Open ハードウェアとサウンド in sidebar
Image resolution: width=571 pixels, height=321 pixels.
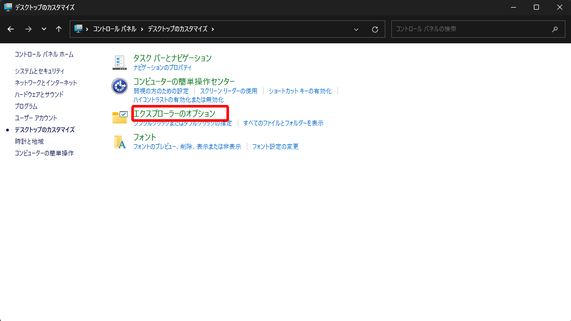39,94
